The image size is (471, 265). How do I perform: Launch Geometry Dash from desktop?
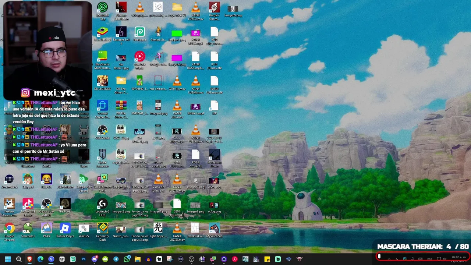pyautogui.click(x=102, y=232)
